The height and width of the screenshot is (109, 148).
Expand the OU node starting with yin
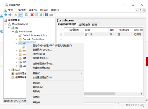[16, 55]
